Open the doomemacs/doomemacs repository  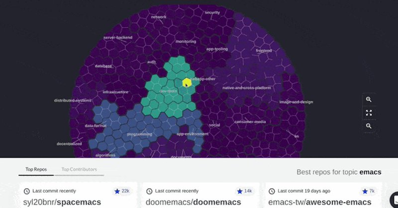(x=194, y=202)
